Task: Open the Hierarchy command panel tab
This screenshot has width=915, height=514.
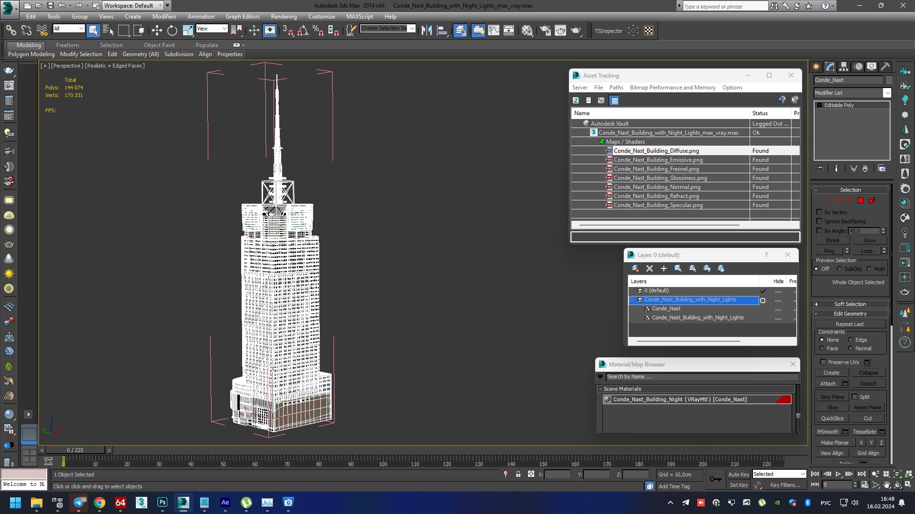Action: [x=844, y=67]
